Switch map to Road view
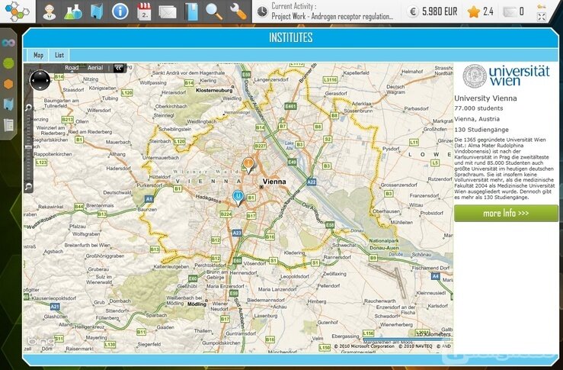 72,68
